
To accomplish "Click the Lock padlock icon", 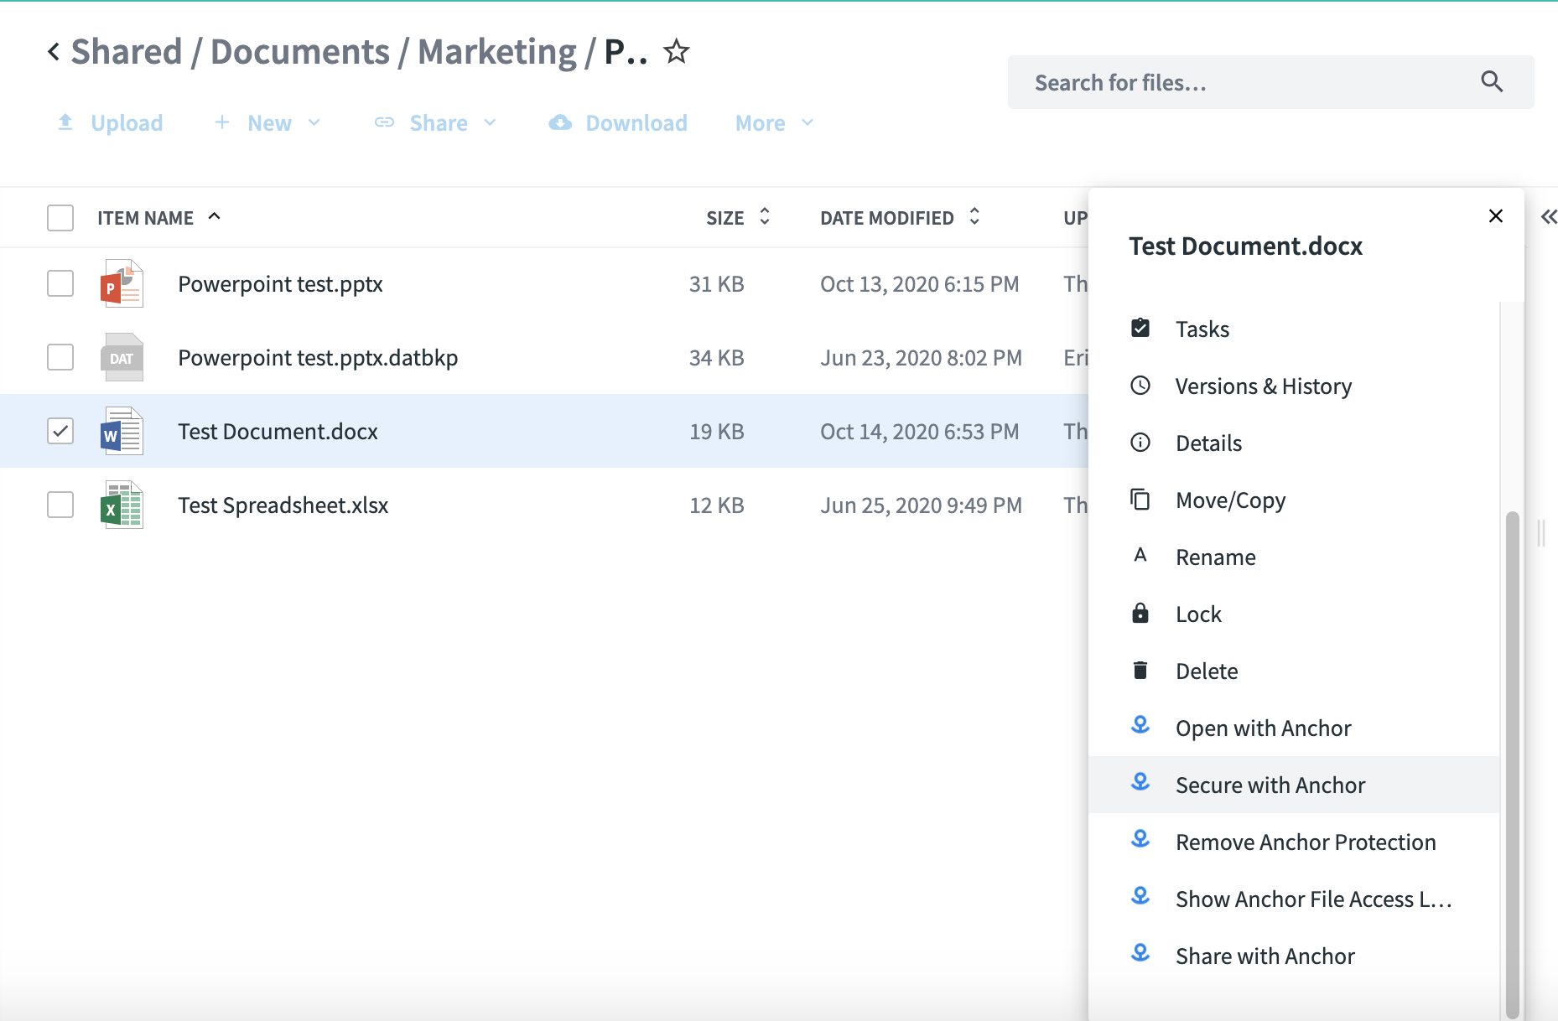I will pyautogui.click(x=1140, y=614).
